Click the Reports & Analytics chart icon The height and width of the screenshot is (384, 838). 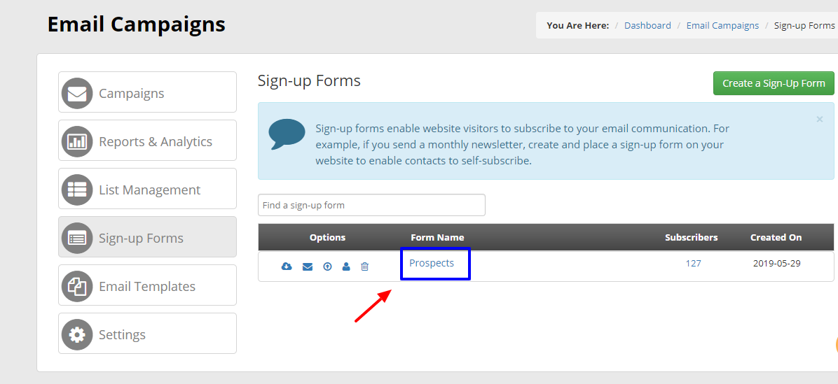[x=77, y=141]
